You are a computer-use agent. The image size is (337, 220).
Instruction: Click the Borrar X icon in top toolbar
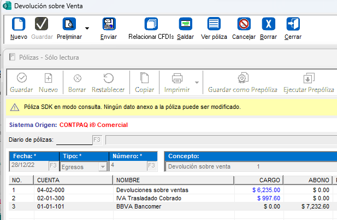268,25
